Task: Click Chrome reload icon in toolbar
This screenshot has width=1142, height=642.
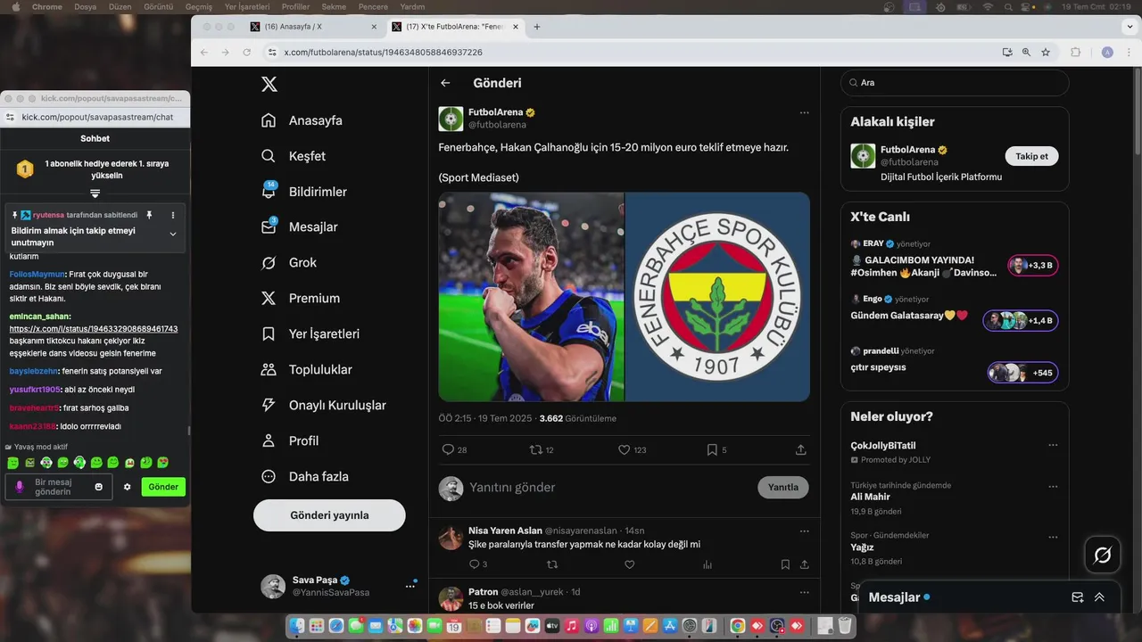Action: 247,53
